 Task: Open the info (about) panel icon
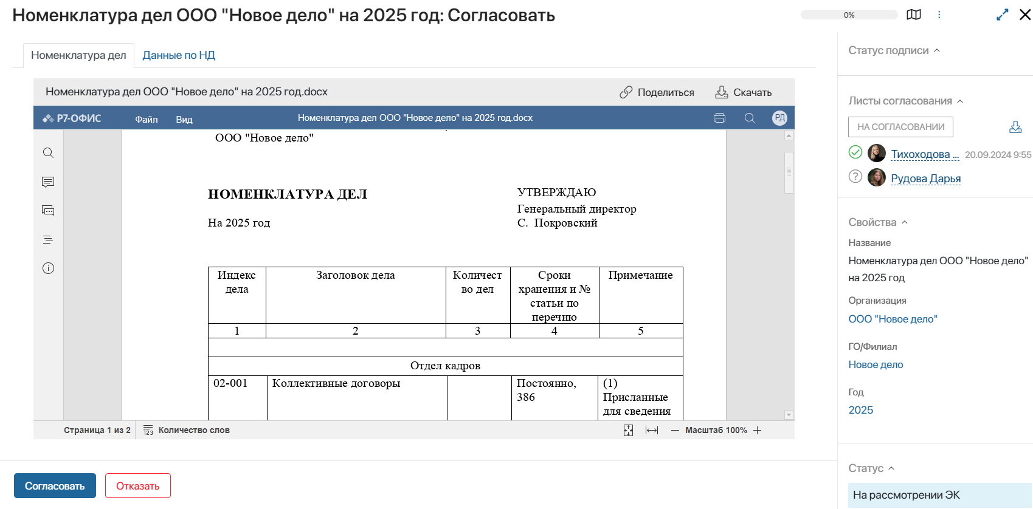[x=48, y=268]
